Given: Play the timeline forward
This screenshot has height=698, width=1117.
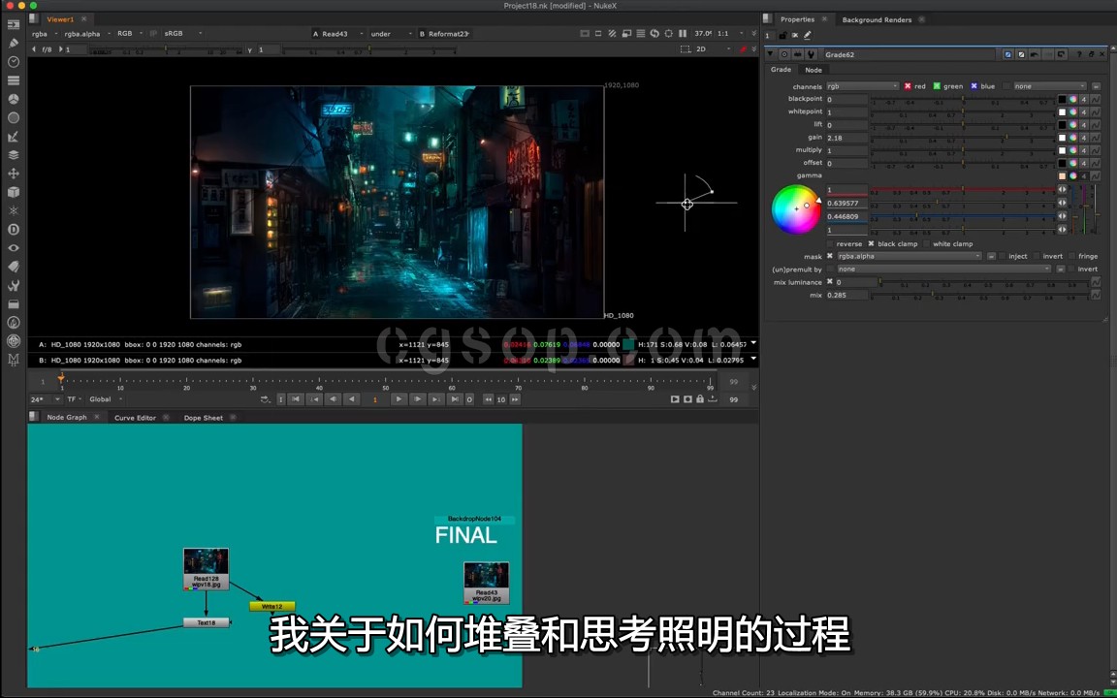Looking at the screenshot, I should tap(399, 399).
